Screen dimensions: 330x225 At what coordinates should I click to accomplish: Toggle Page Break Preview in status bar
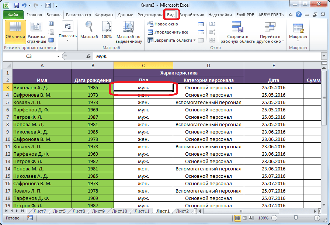click(251, 218)
